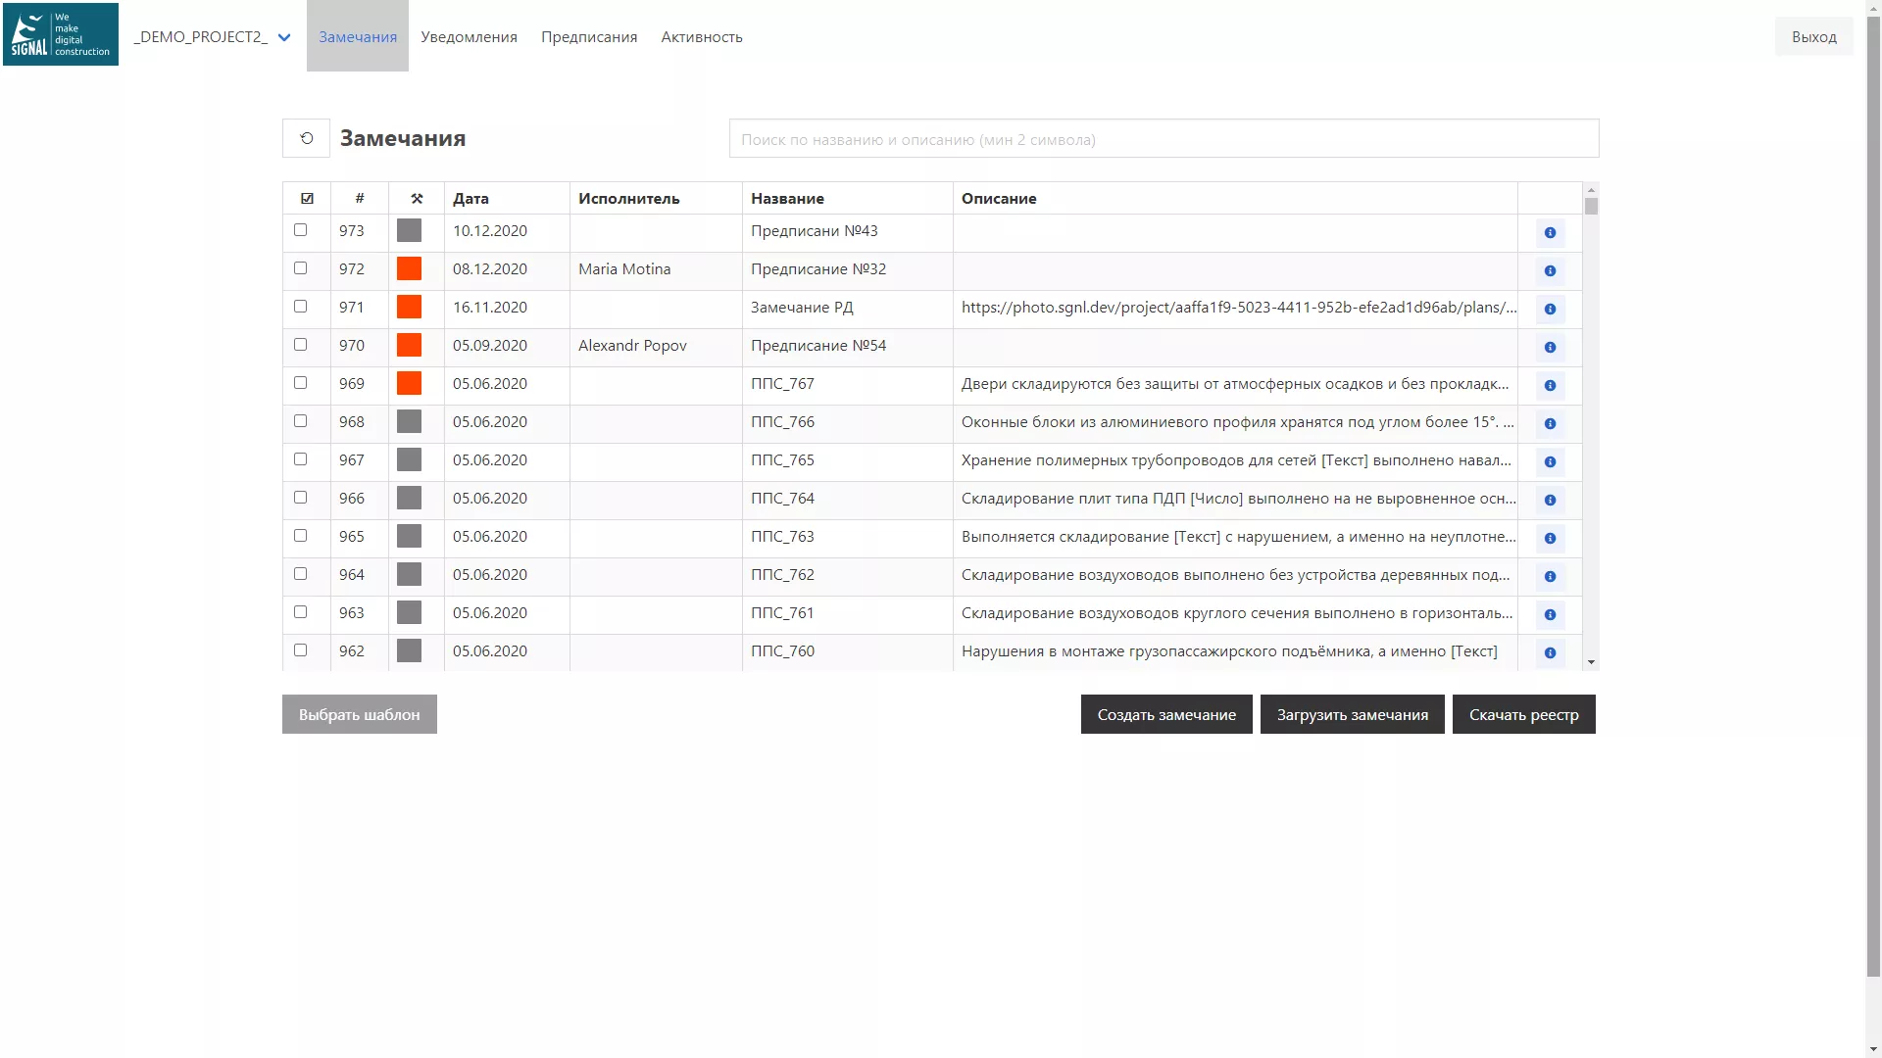The height and width of the screenshot is (1058, 1882).
Task: Open info for row 966
Action: 1550,501
